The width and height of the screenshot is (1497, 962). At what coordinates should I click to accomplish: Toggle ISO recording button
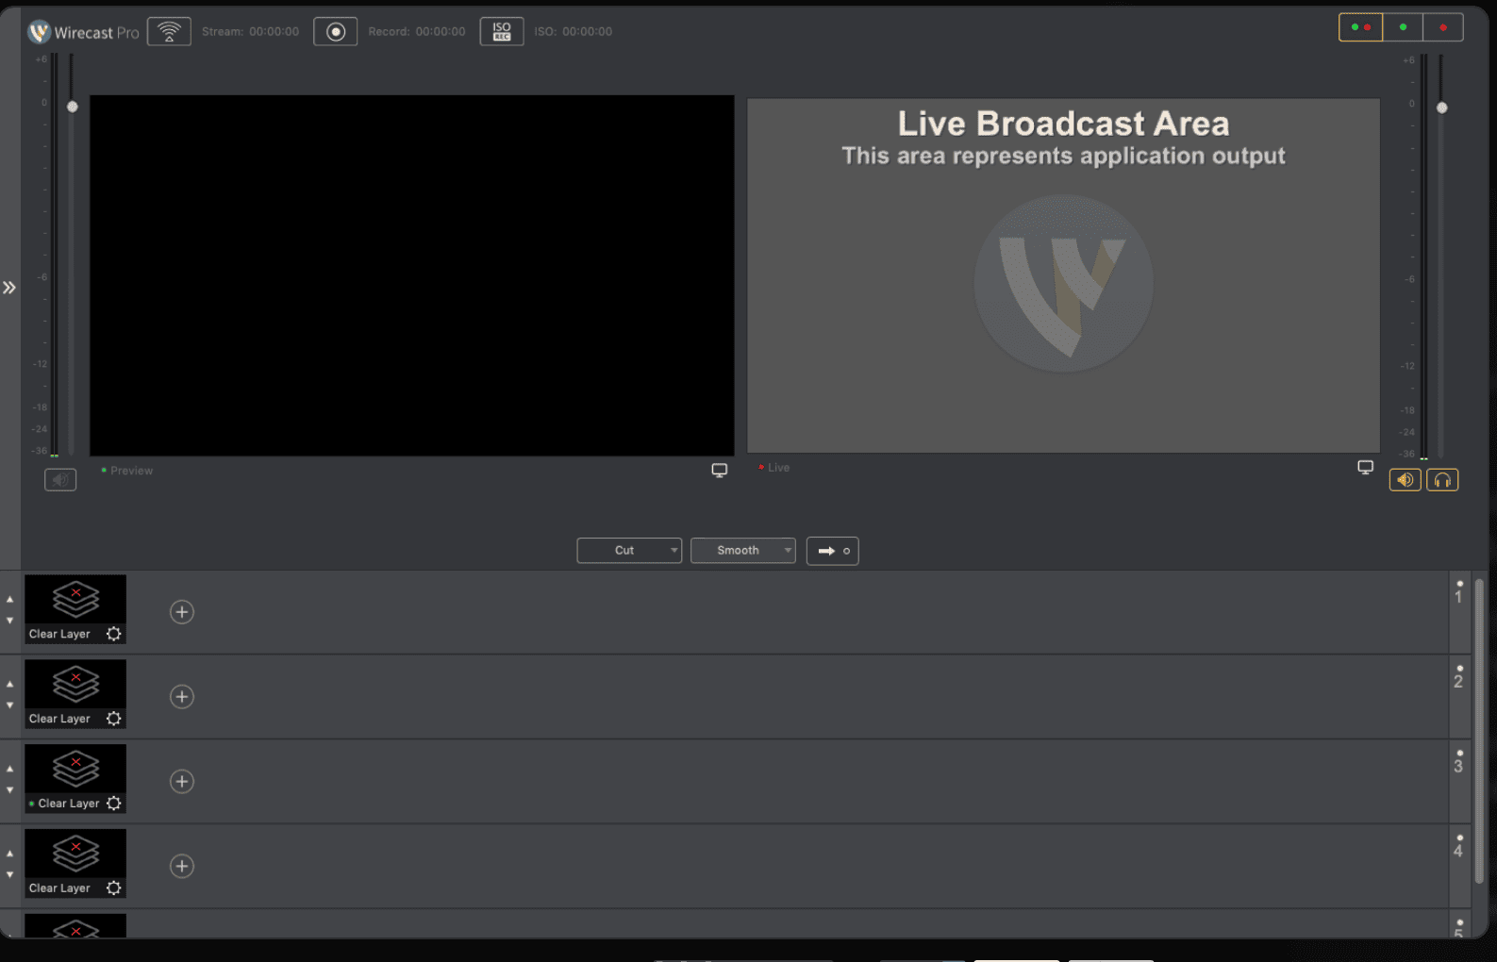[x=502, y=31]
